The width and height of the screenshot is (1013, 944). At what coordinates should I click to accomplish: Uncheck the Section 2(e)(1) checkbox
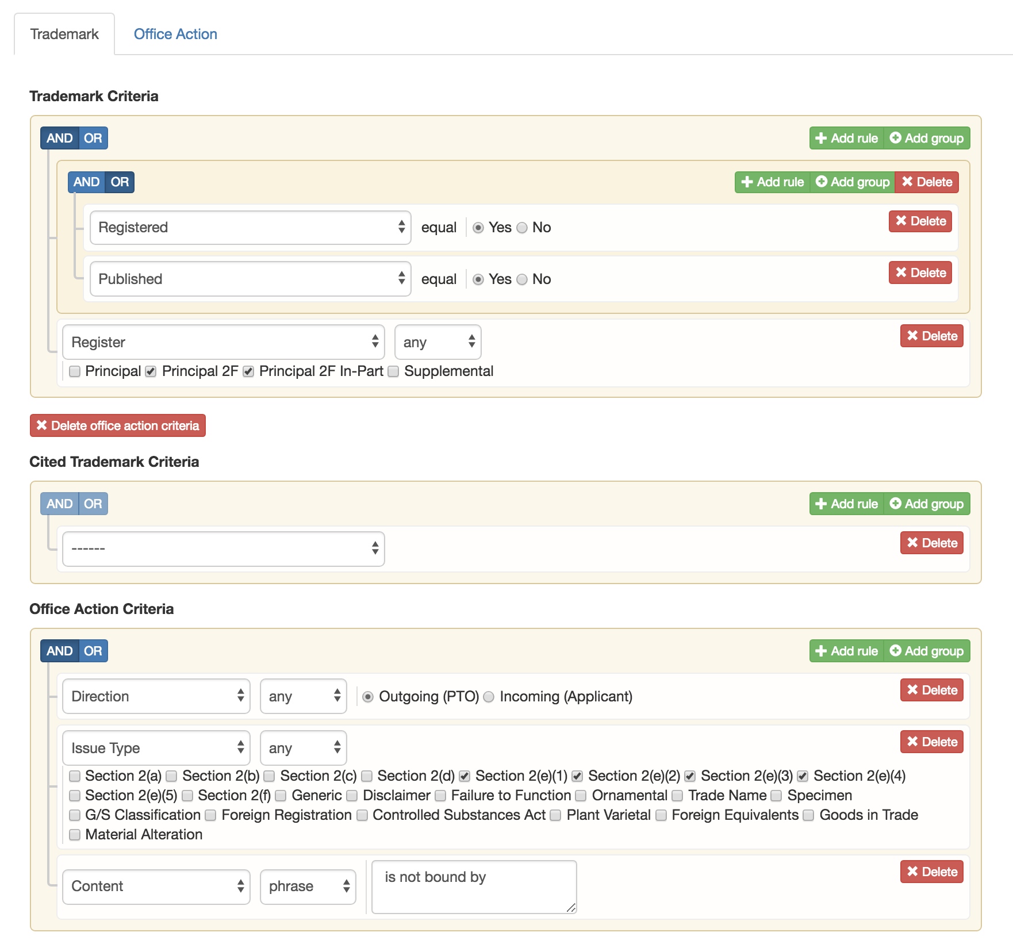point(465,777)
